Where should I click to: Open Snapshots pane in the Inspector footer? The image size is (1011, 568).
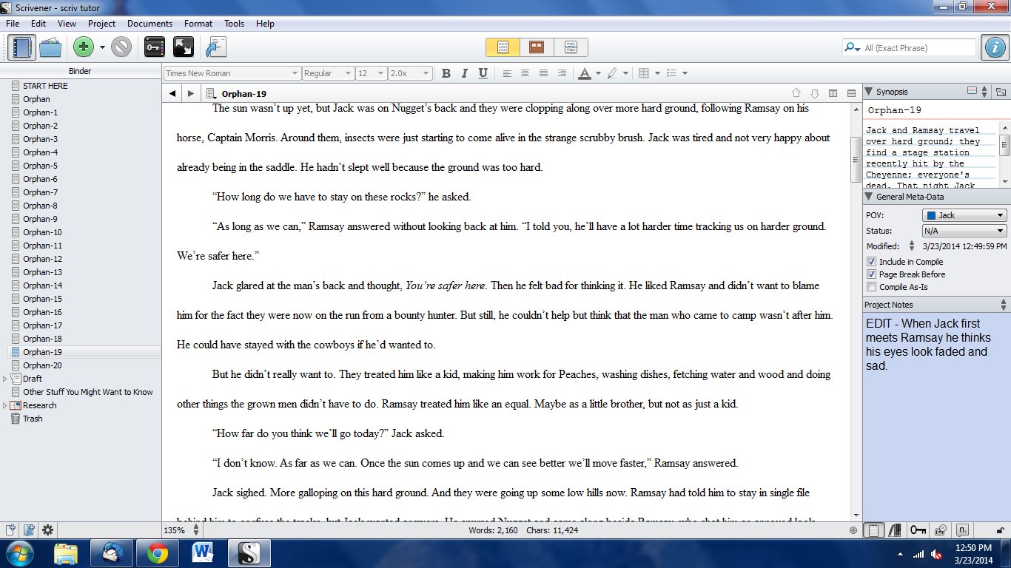[941, 530]
